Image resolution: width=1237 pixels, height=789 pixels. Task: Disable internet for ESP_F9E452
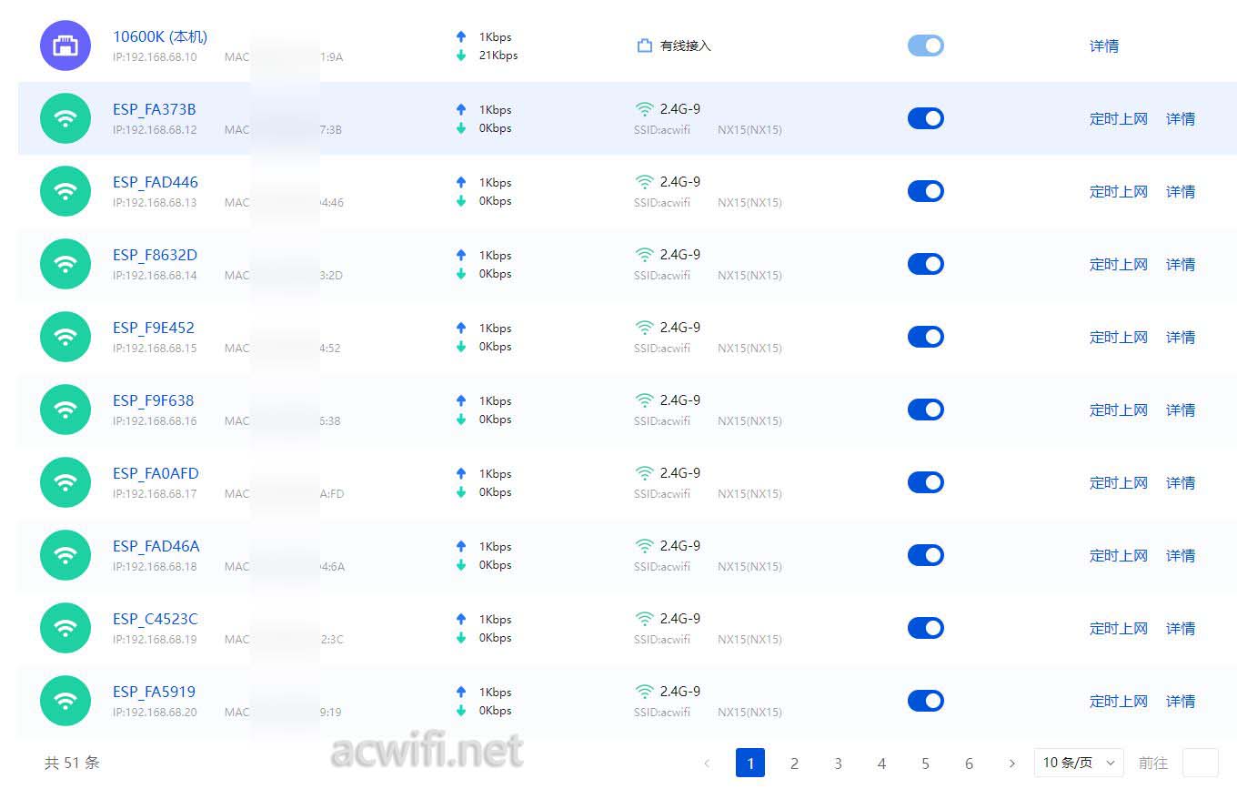[x=926, y=337]
